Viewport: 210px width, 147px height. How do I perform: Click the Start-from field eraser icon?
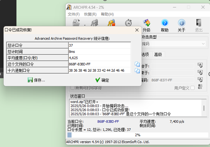tap(200, 65)
